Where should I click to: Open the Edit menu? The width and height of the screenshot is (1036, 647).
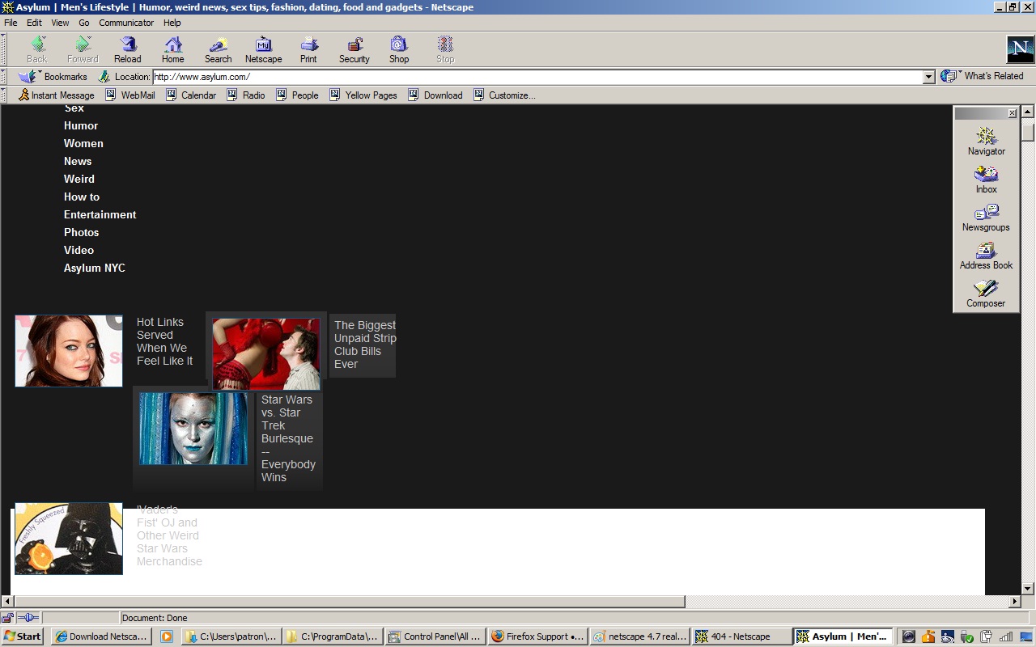(x=34, y=23)
